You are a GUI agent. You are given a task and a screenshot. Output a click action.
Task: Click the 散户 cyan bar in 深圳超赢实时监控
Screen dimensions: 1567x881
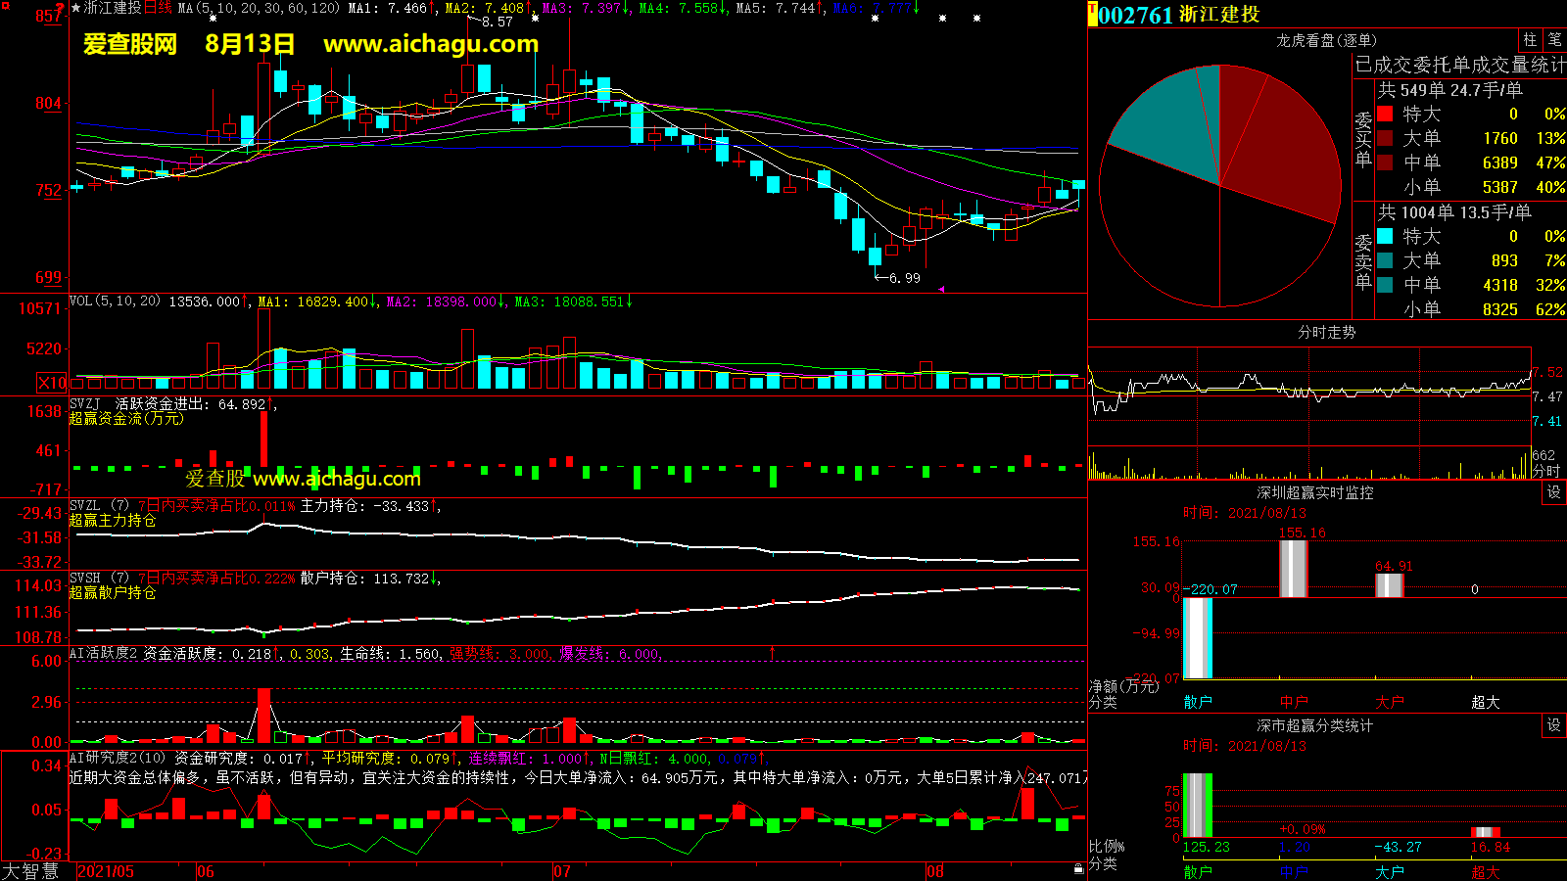(1198, 637)
